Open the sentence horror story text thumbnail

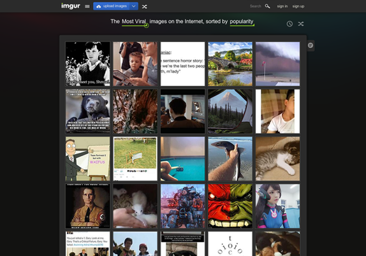point(182,64)
